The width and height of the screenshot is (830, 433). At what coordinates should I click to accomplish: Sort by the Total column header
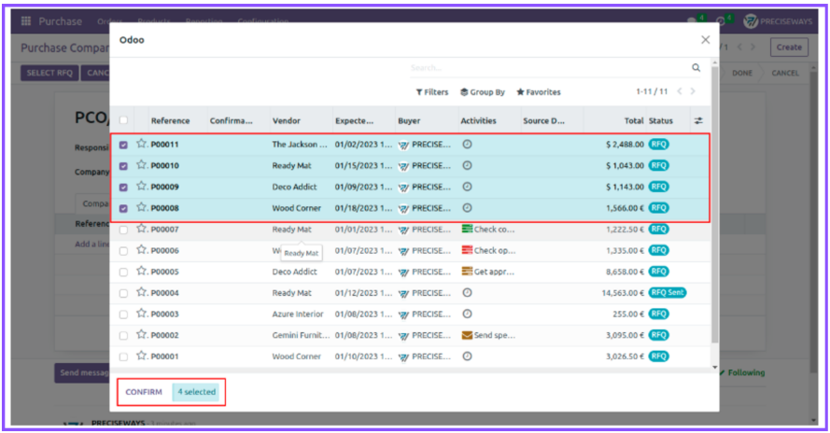coord(634,120)
